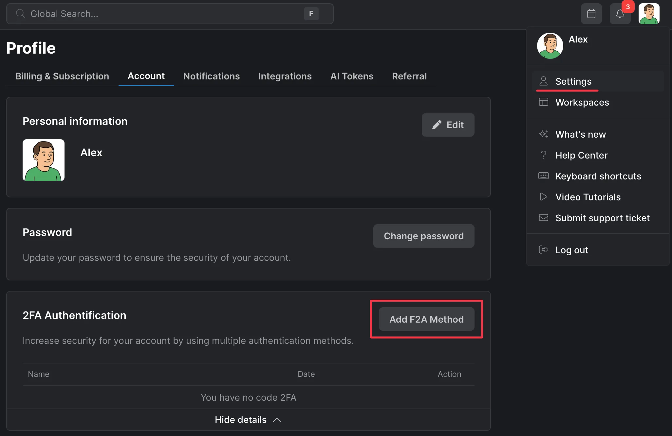Collapse the 2FA section via Hide details
672x436 pixels.
[248, 420]
